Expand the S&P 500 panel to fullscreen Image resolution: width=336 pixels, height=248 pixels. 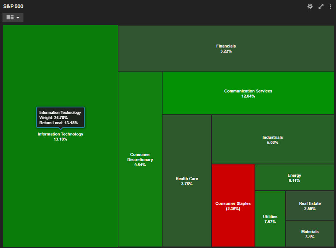(x=321, y=6)
